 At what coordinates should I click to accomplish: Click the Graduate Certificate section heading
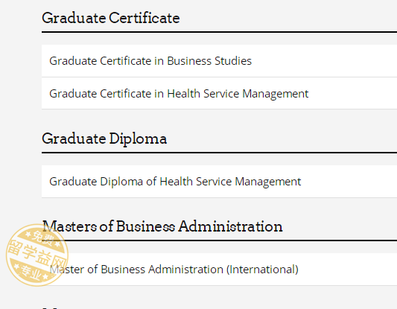111,18
